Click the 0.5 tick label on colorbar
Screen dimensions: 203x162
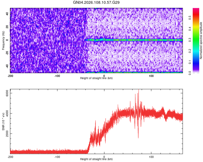[x=190, y=18]
